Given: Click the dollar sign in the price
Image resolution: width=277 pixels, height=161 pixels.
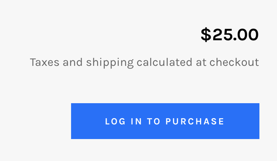Looking at the screenshot, I should click(206, 35).
